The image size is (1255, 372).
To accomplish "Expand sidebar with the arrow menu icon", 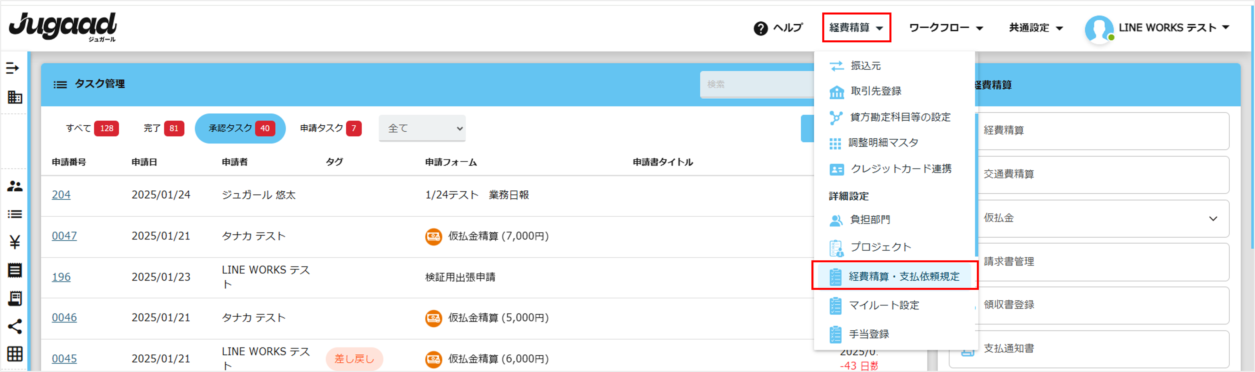I will (x=13, y=68).
